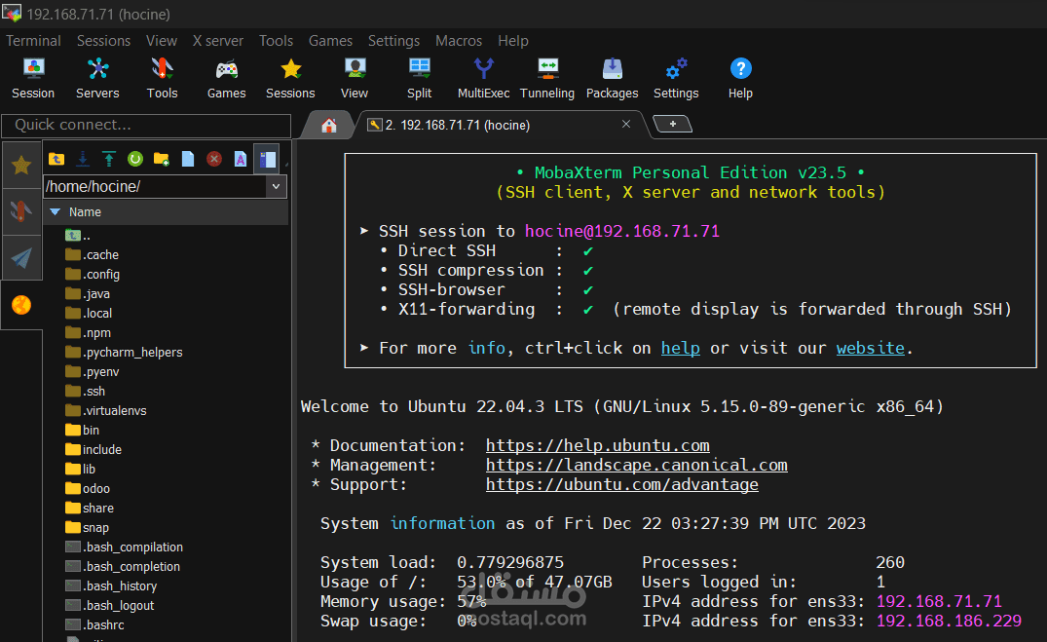1047x642 pixels.
Task: Open a new tab with plus button
Action: (672, 124)
